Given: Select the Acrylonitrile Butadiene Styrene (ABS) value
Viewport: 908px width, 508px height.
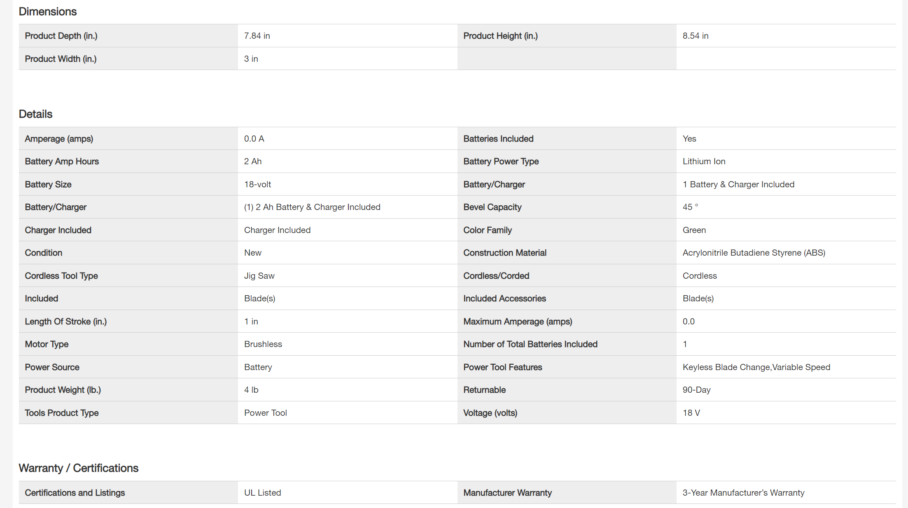Looking at the screenshot, I should pos(754,253).
